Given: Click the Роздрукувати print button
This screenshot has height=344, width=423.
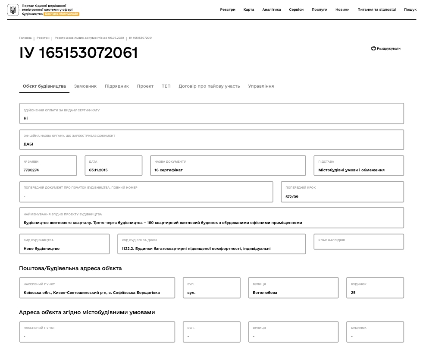Looking at the screenshot, I should tap(386, 48).
